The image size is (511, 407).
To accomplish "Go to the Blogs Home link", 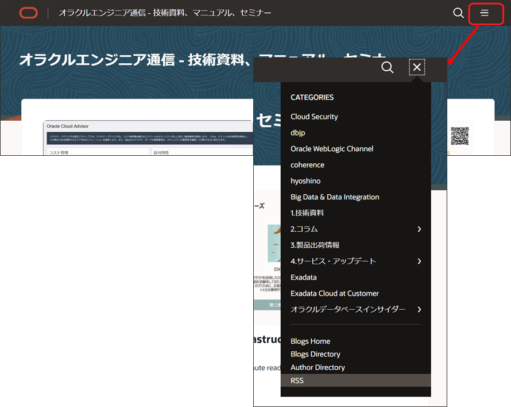I will coord(310,341).
